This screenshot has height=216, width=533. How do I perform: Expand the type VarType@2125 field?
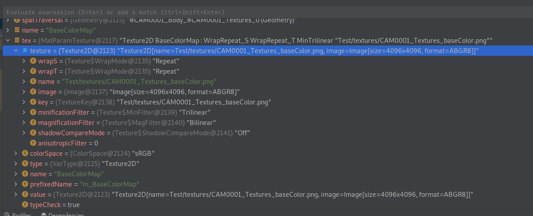pyautogui.click(x=16, y=163)
